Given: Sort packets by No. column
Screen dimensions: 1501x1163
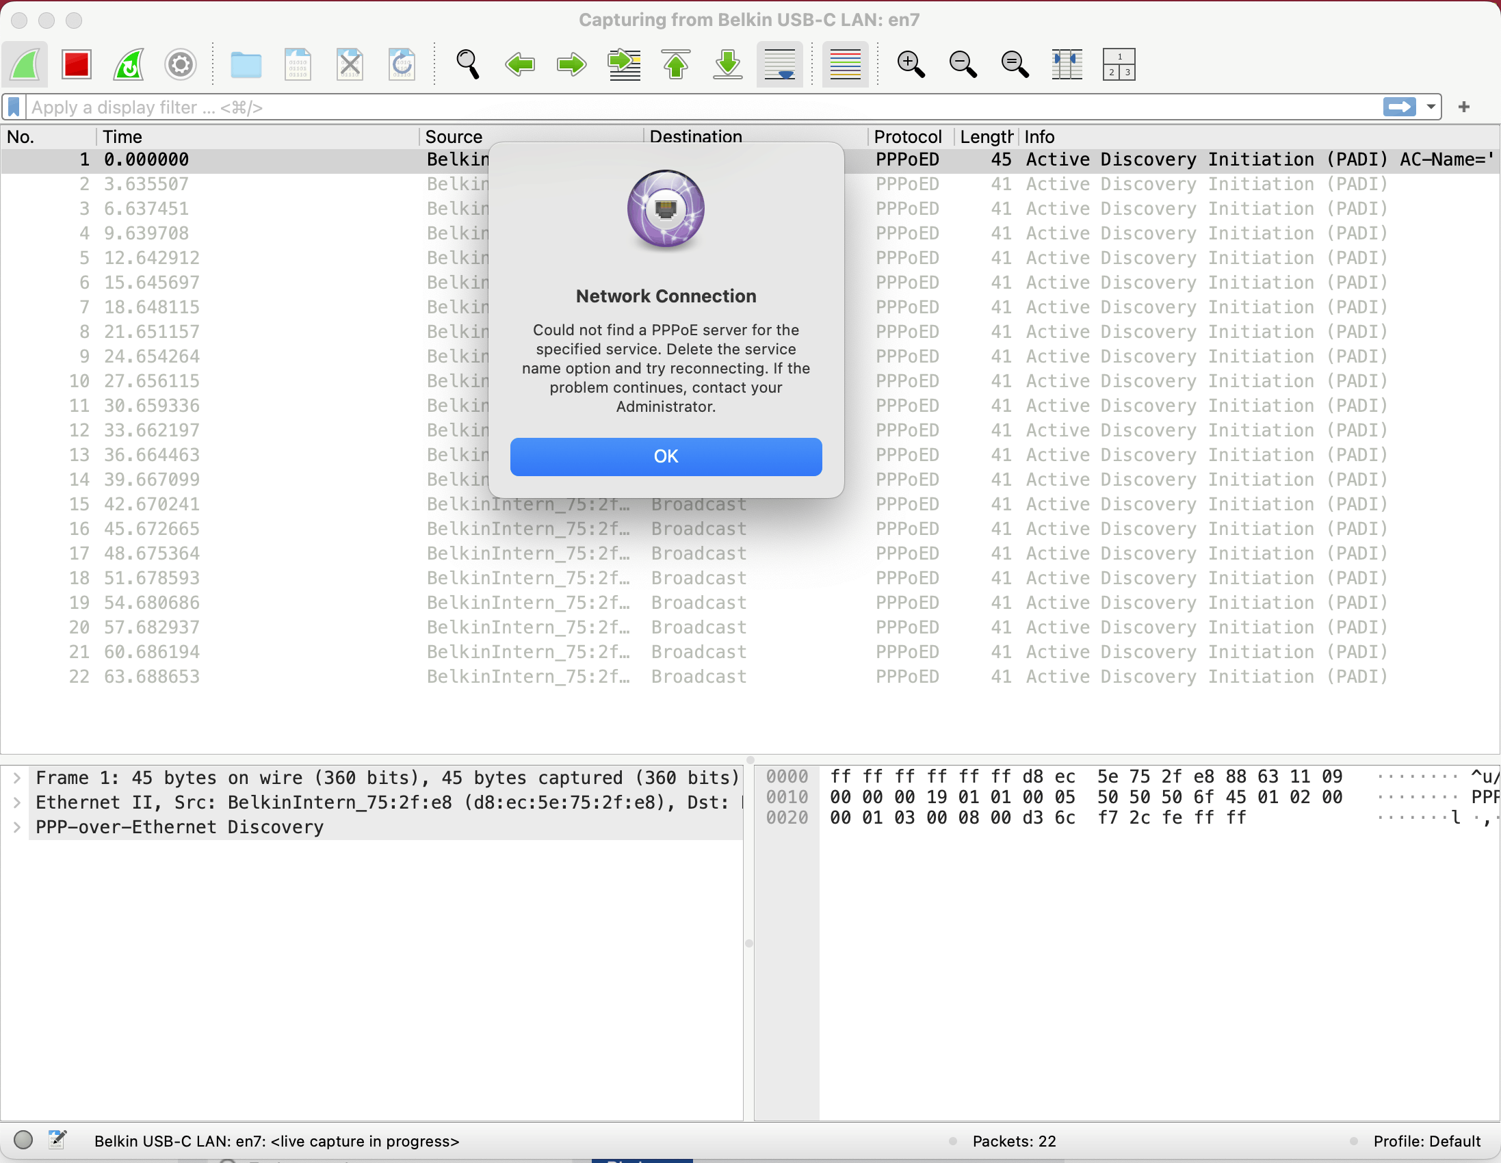Looking at the screenshot, I should click(48, 137).
